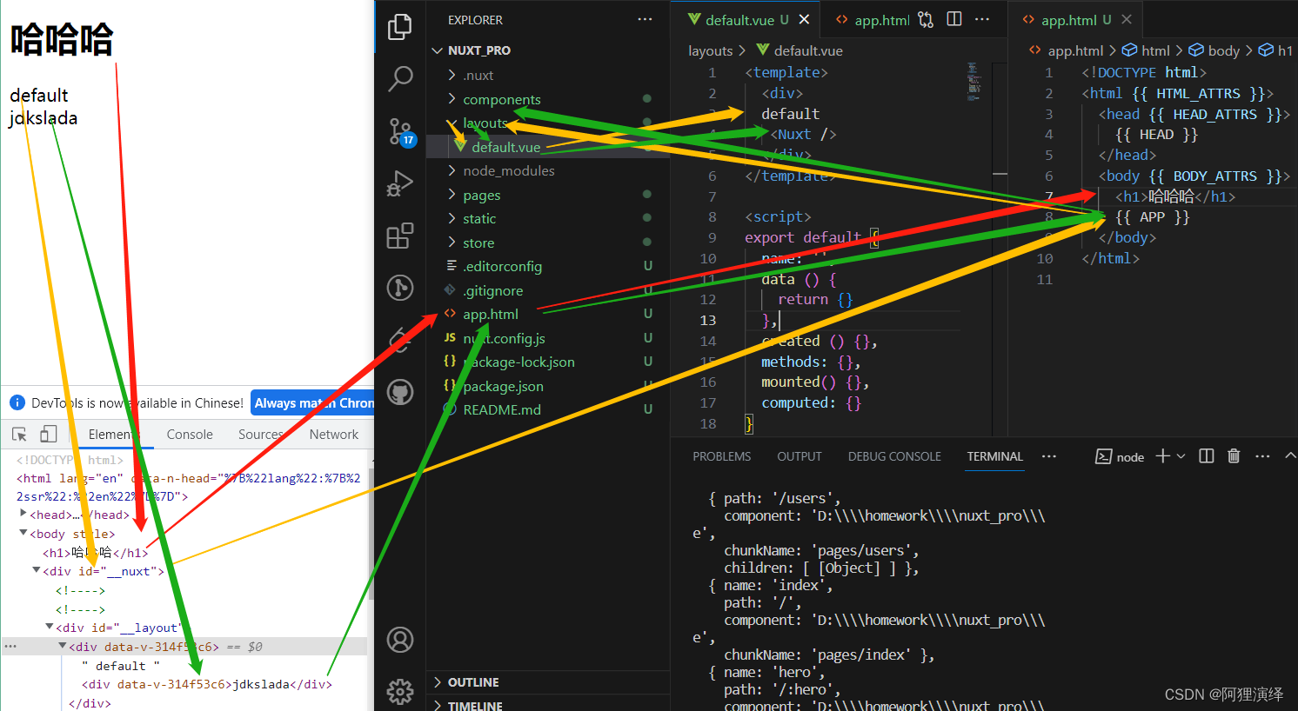Place cursor on line 17 'computed: {}'
The height and width of the screenshot is (711, 1298).
pos(811,402)
